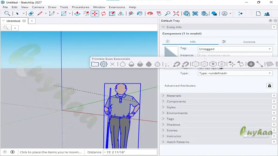This screenshot has width=278, height=156.
Task: Open the Arc tool dropdown arrow
Action: click(x=58, y=14)
